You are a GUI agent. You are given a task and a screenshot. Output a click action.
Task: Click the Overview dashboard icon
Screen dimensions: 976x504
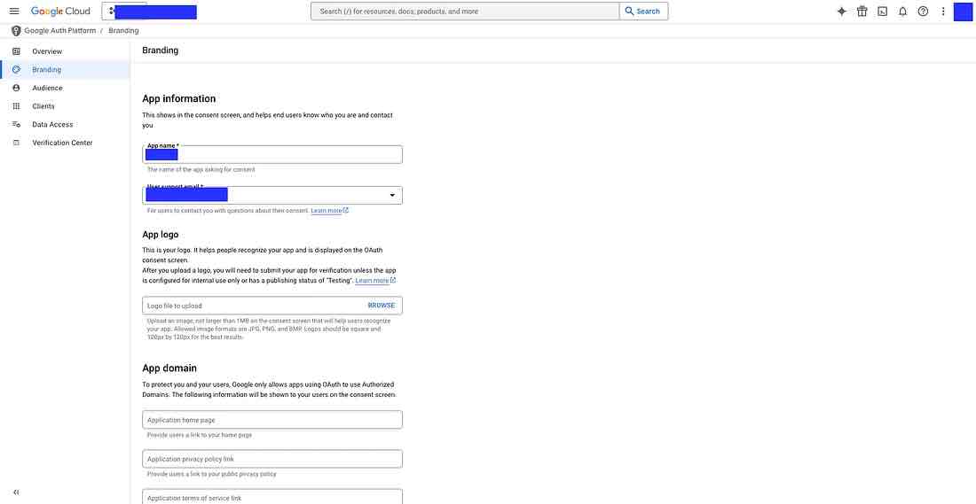[16, 51]
